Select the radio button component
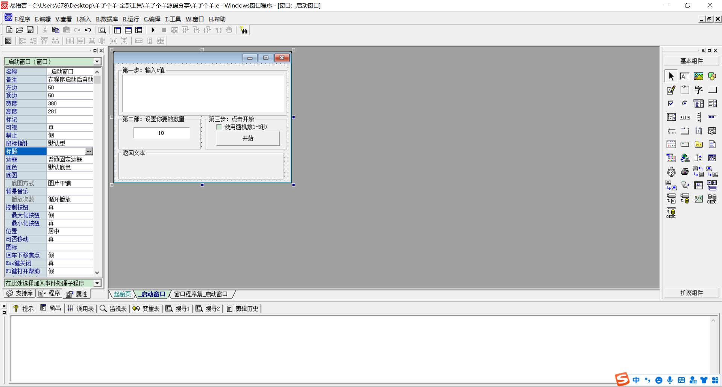 (685, 103)
